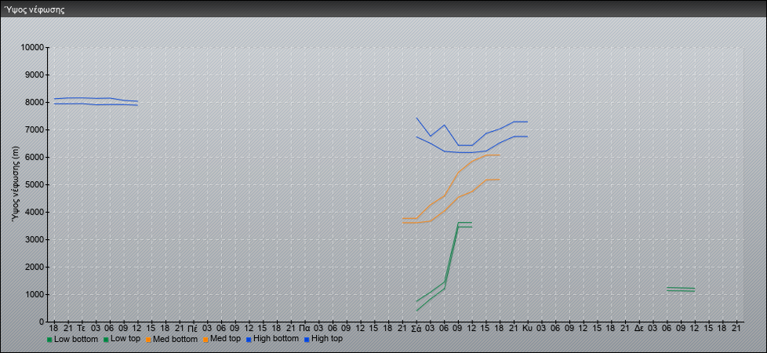The width and height of the screenshot is (767, 353).
Task: Click the 8000 value on the y-axis
Action: click(35, 102)
